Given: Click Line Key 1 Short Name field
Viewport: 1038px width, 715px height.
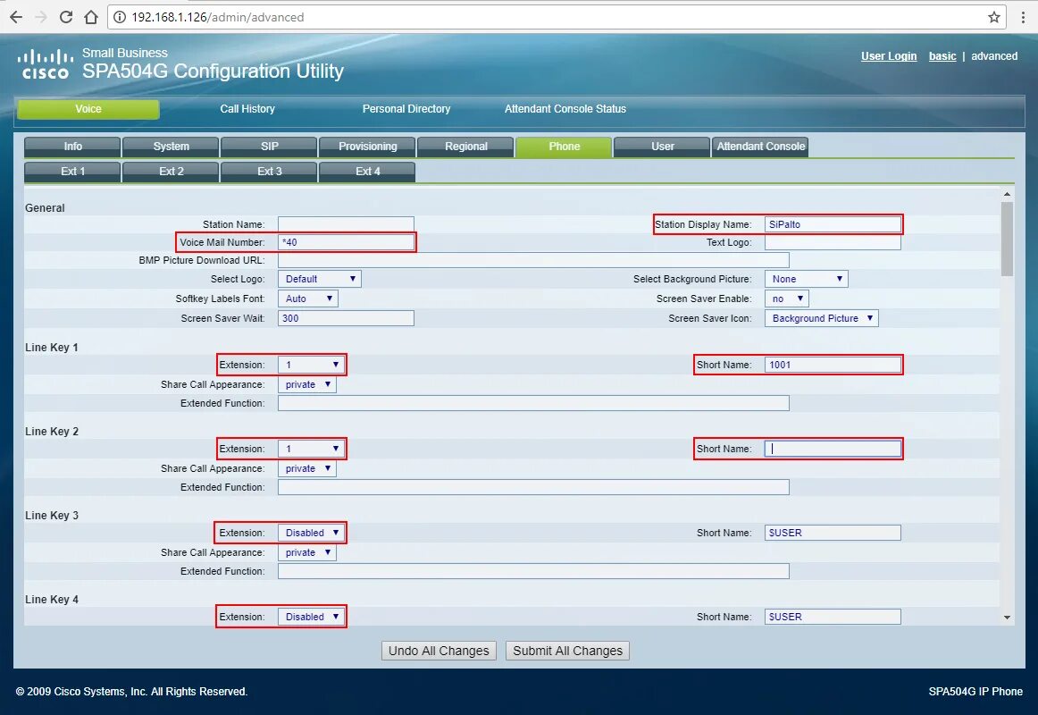Looking at the screenshot, I should click(833, 365).
